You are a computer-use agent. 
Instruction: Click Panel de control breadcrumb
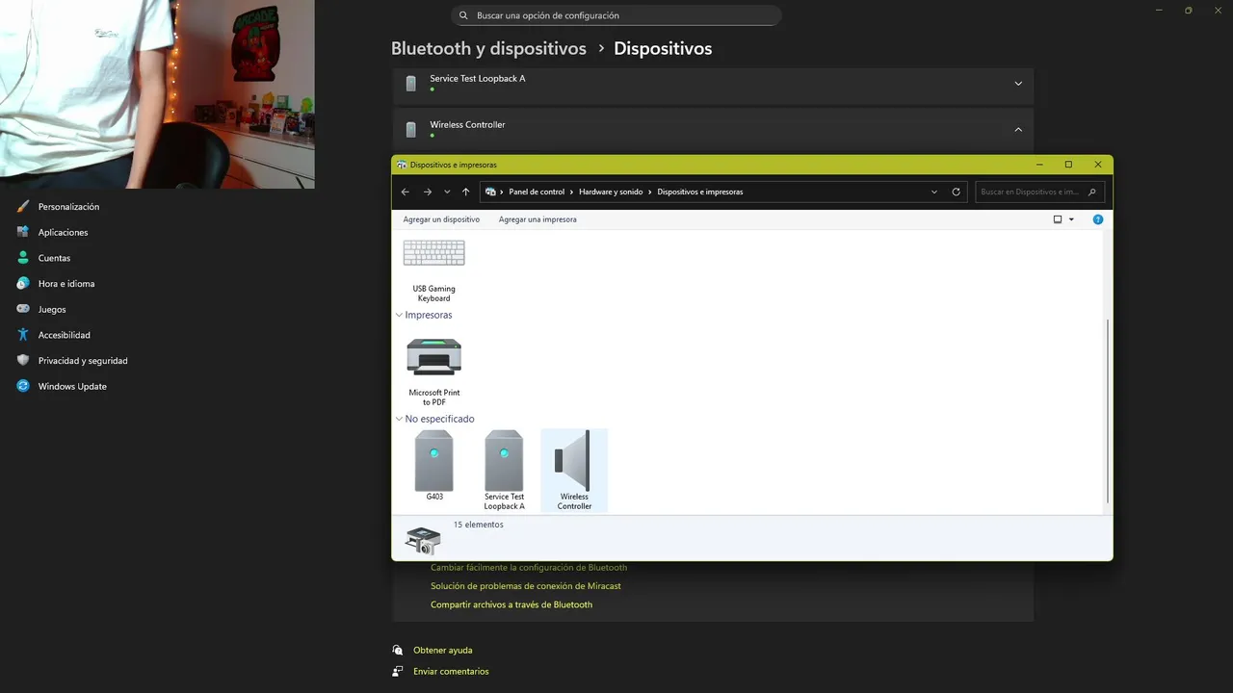[537, 192]
